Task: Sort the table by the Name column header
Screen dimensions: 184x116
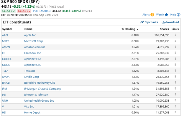Action: tap(28, 29)
